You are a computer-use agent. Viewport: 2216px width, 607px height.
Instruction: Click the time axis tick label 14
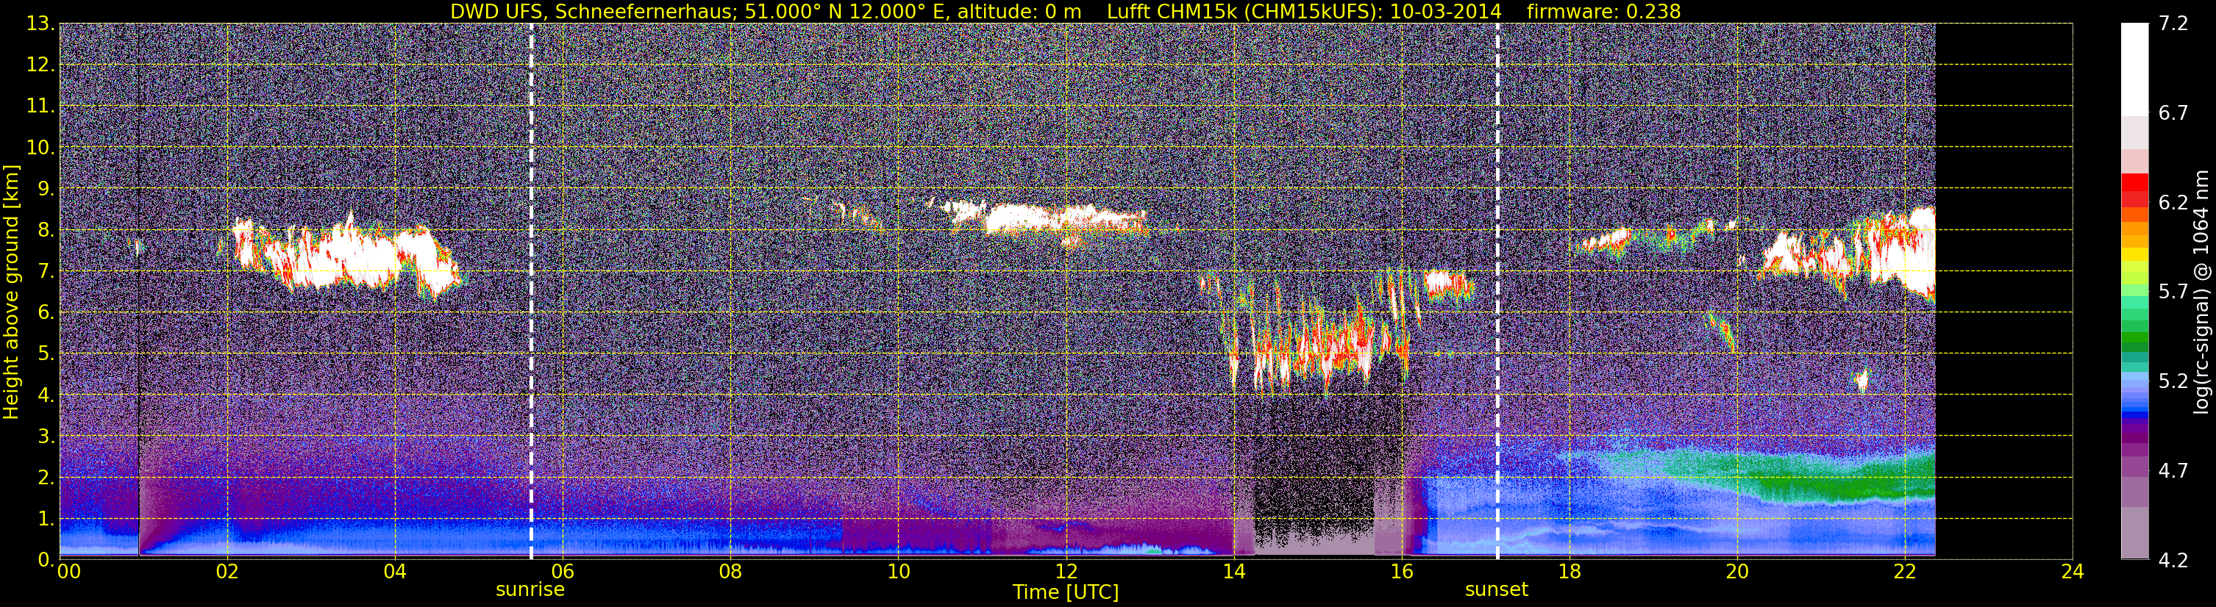click(x=1233, y=572)
